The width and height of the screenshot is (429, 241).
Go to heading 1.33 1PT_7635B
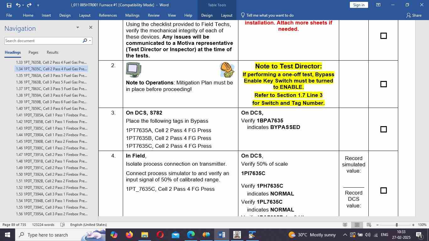click(x=51, y=62)
